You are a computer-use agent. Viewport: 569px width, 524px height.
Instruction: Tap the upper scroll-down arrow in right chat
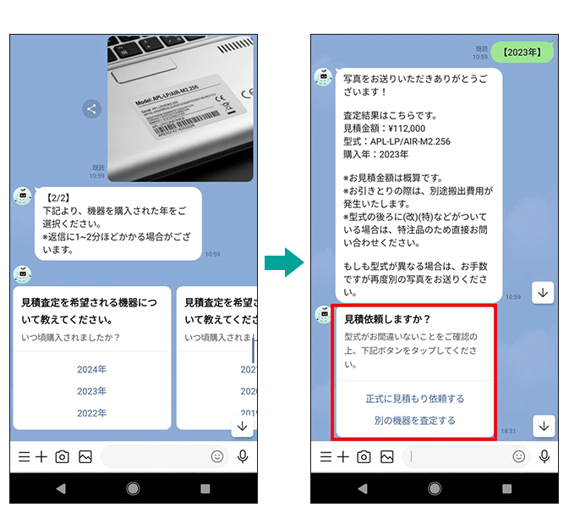pos(543,293)
